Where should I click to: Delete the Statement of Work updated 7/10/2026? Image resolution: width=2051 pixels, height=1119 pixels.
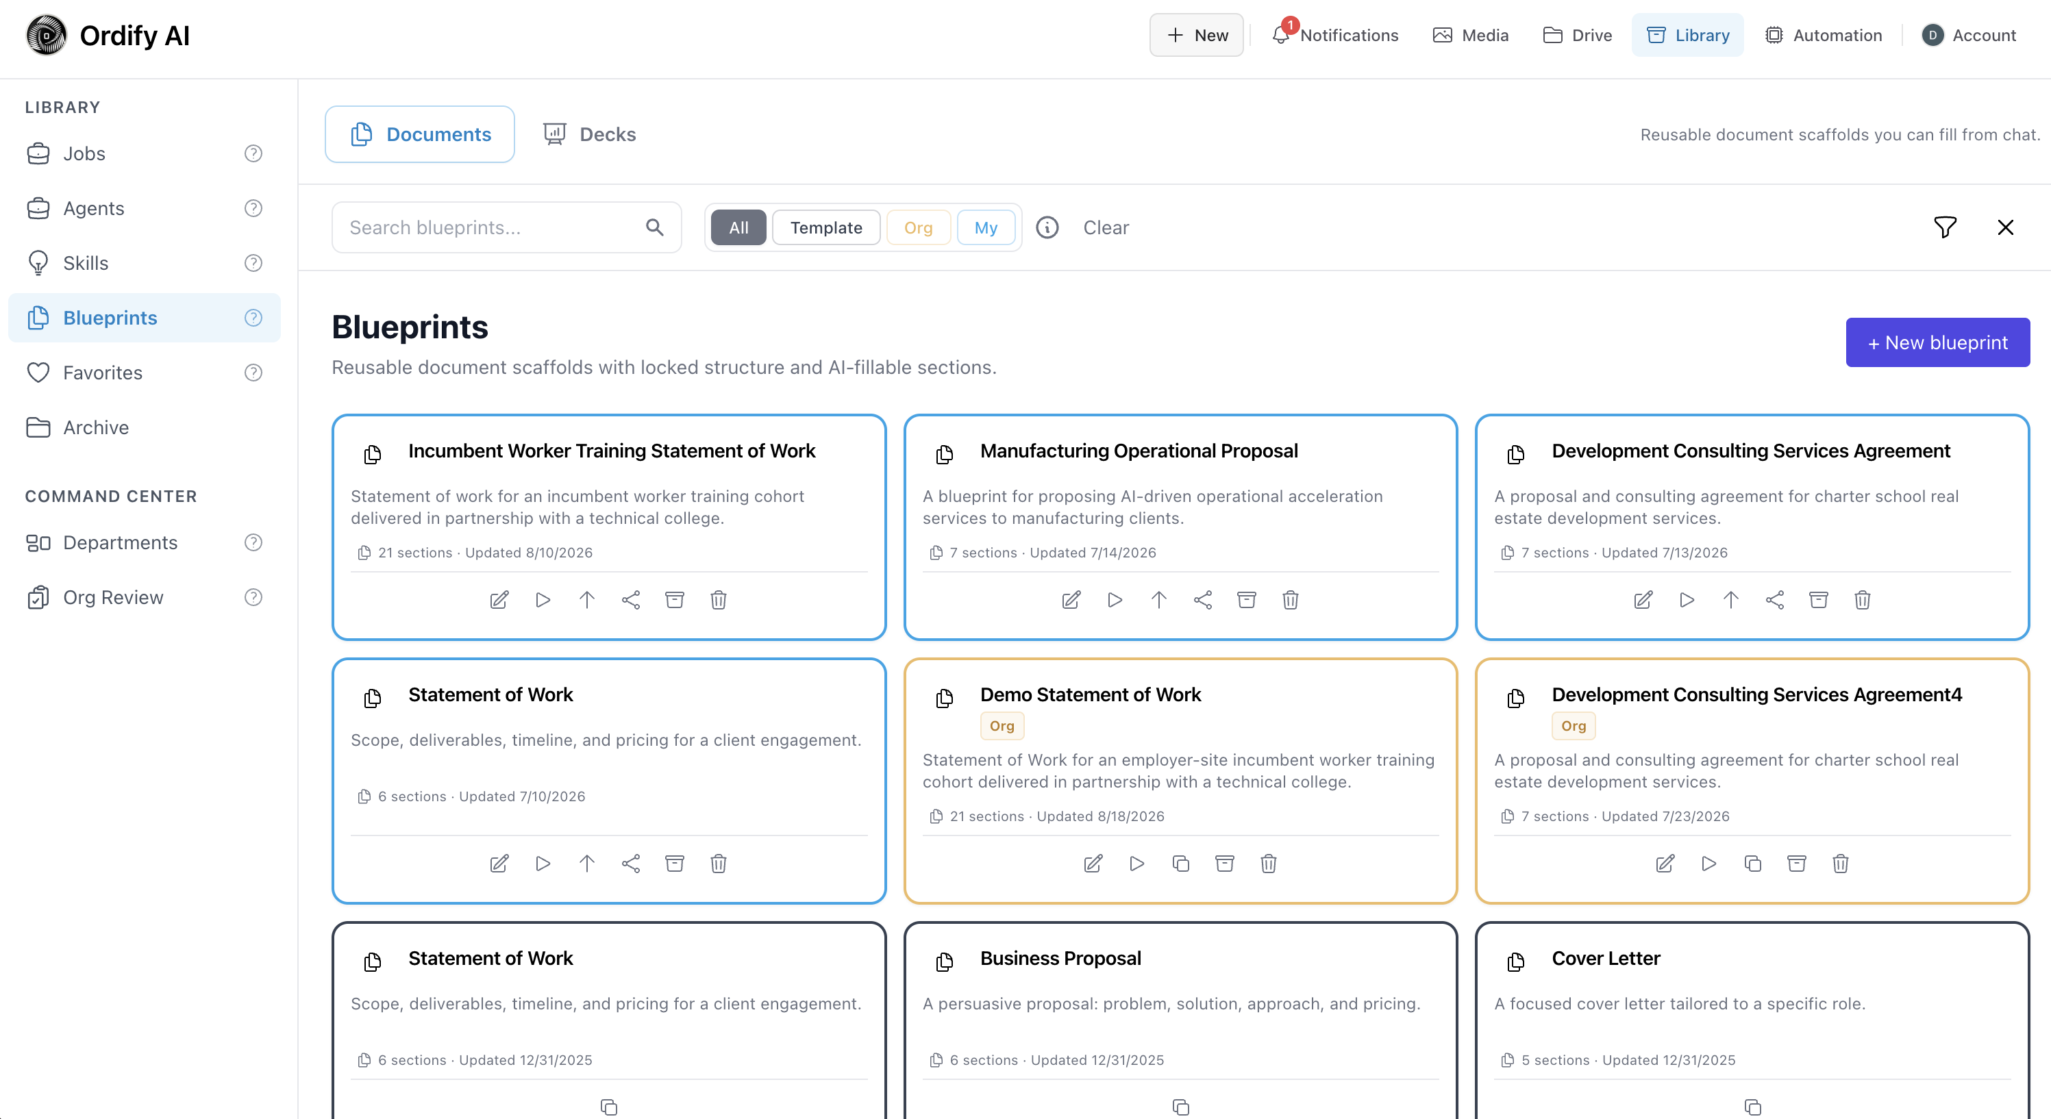(x=718, y=864)
